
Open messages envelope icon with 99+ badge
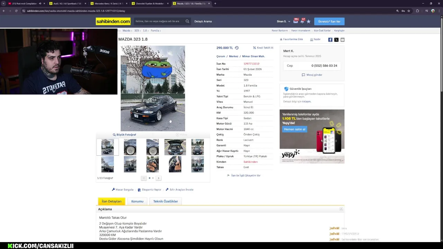point(296,21)
